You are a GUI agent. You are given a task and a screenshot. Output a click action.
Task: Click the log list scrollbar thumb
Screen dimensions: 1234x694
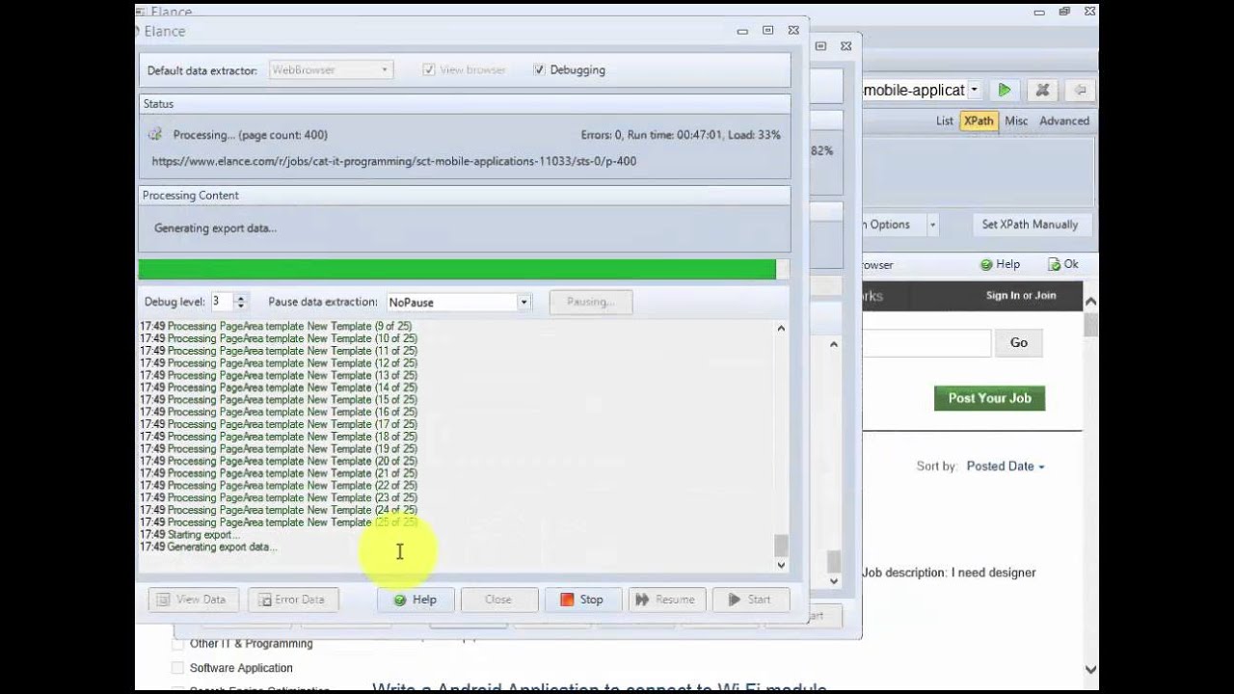(x=781, y=546)
